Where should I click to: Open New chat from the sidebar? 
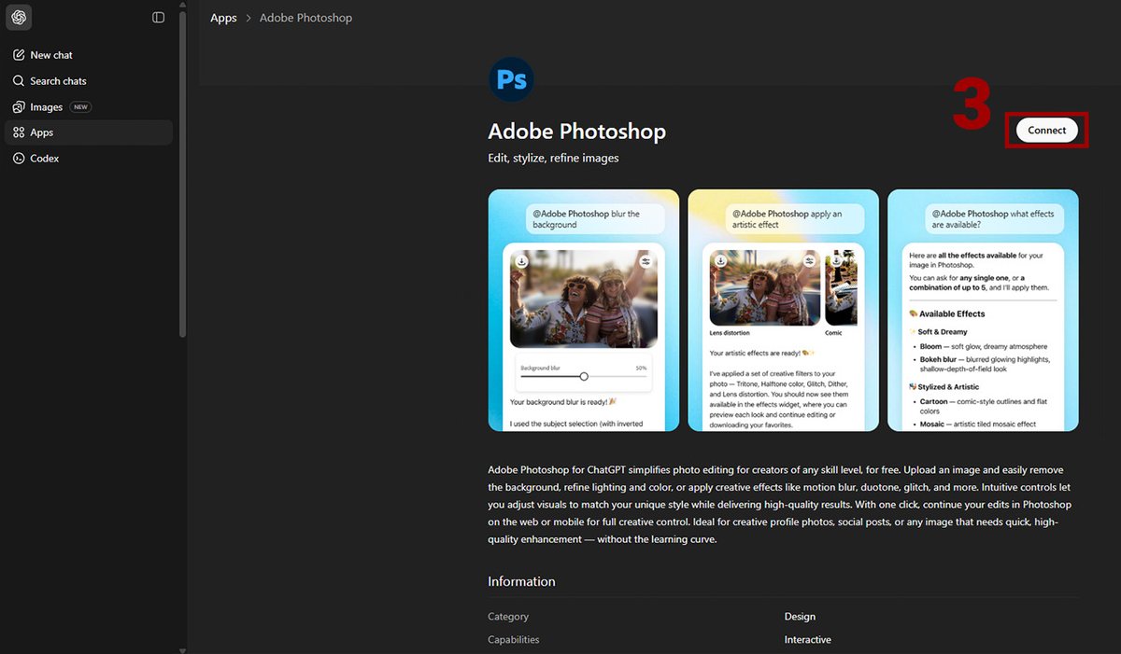(89, 55)
